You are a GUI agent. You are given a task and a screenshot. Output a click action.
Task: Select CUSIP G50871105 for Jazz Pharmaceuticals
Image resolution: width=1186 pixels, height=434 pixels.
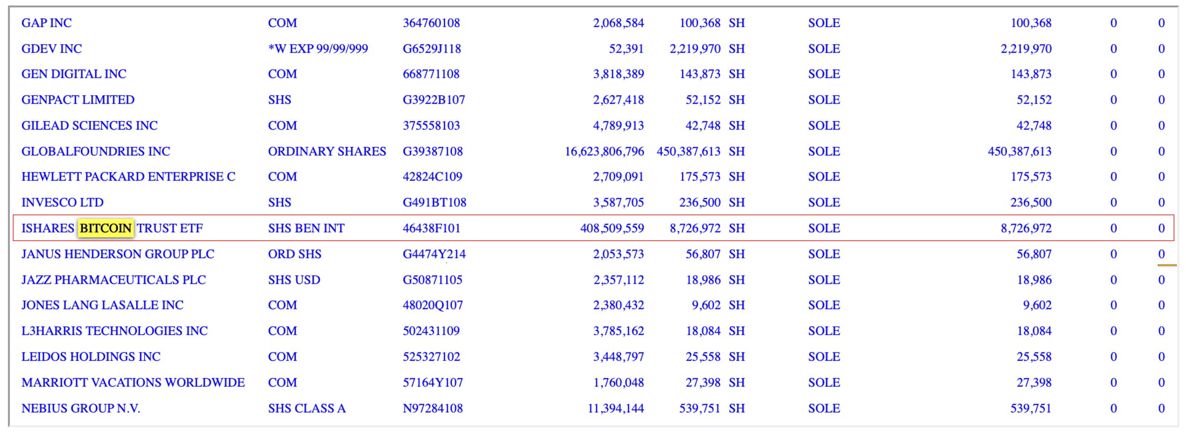point(432,280)
